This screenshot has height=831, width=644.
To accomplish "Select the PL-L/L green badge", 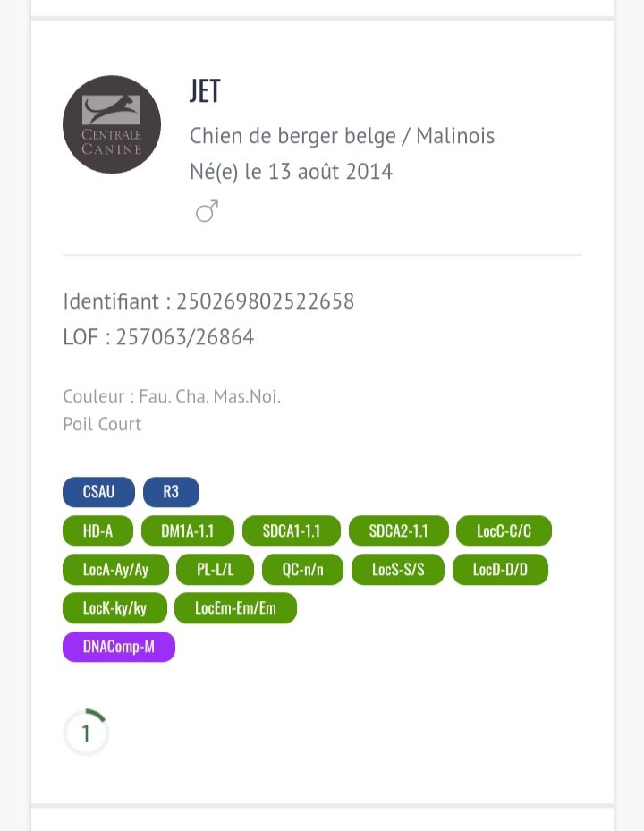I will point(214,570).
